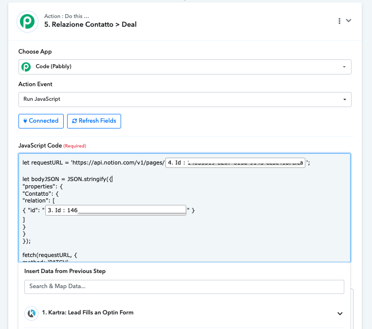Viewport: 372px width, 329px height.
Task: Click the Pabbly logo beside step 5 title
Action: pos(27,21)
